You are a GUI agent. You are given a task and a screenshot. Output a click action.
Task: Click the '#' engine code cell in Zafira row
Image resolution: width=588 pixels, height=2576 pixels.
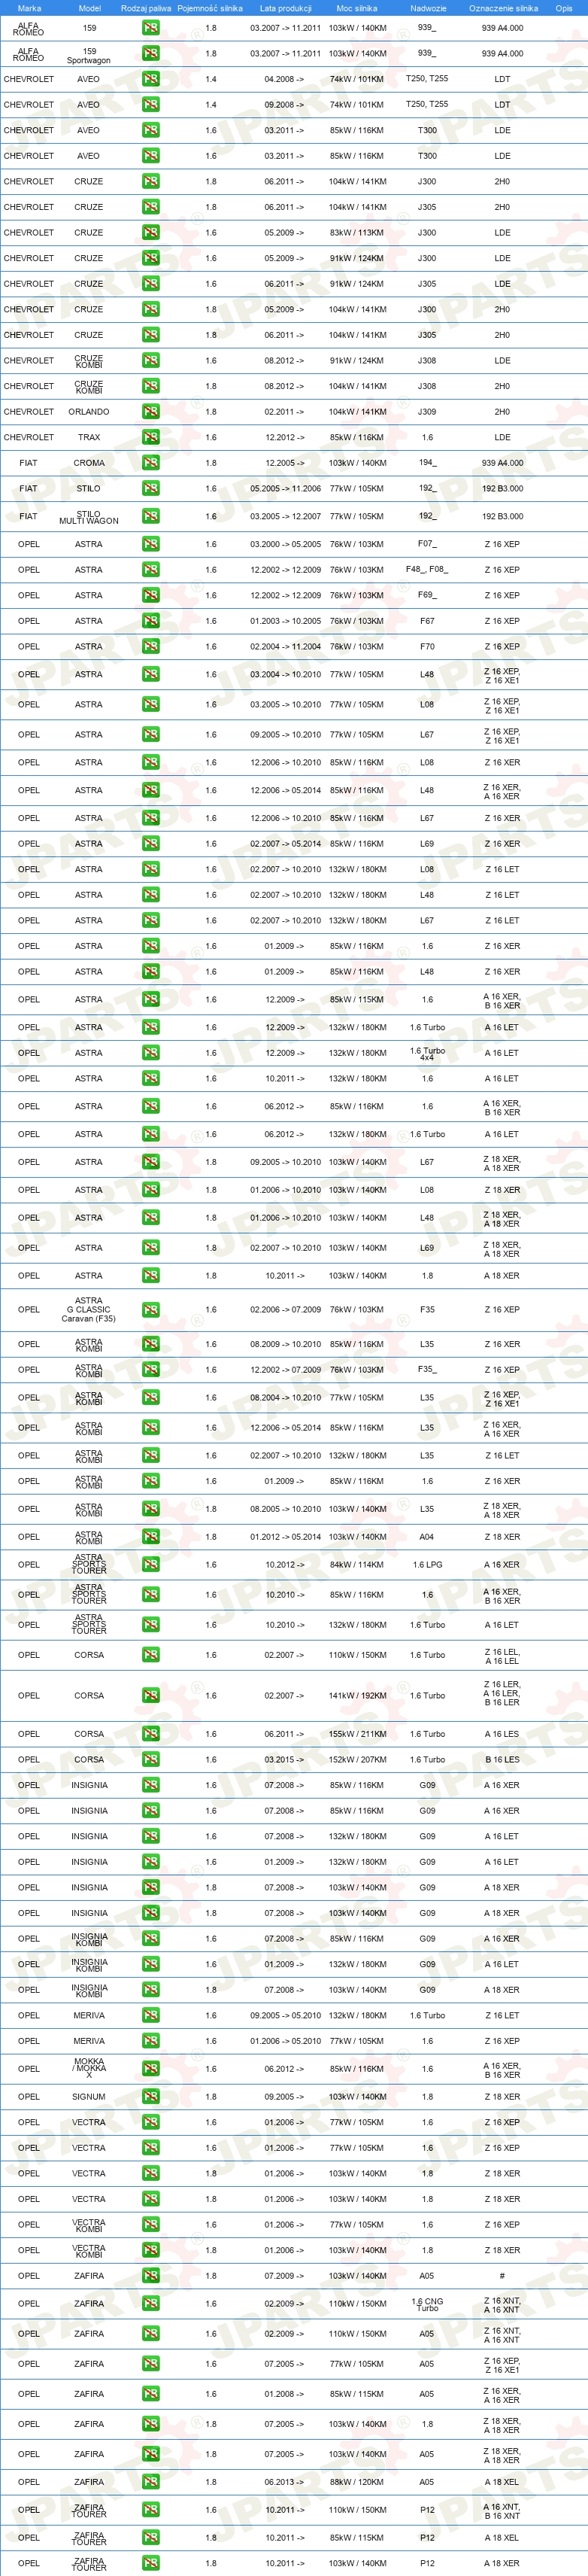point(502,2275)
